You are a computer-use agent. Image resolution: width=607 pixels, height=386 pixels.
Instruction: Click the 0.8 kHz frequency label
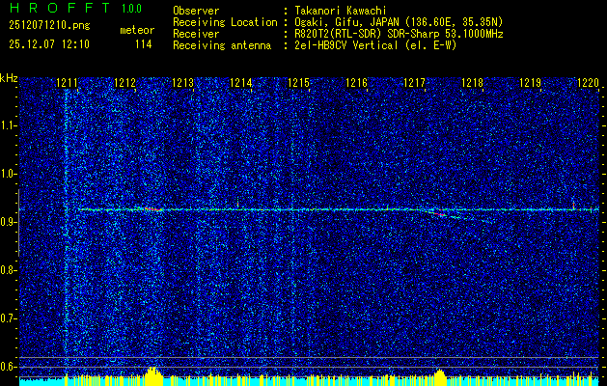coord(8,270)
